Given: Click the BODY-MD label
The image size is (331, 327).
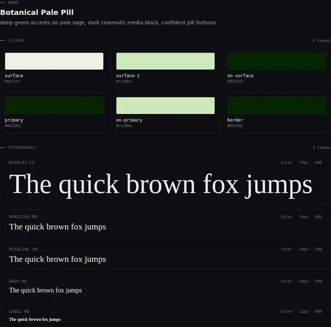Looking at the screenshot, I should [18, 281].
